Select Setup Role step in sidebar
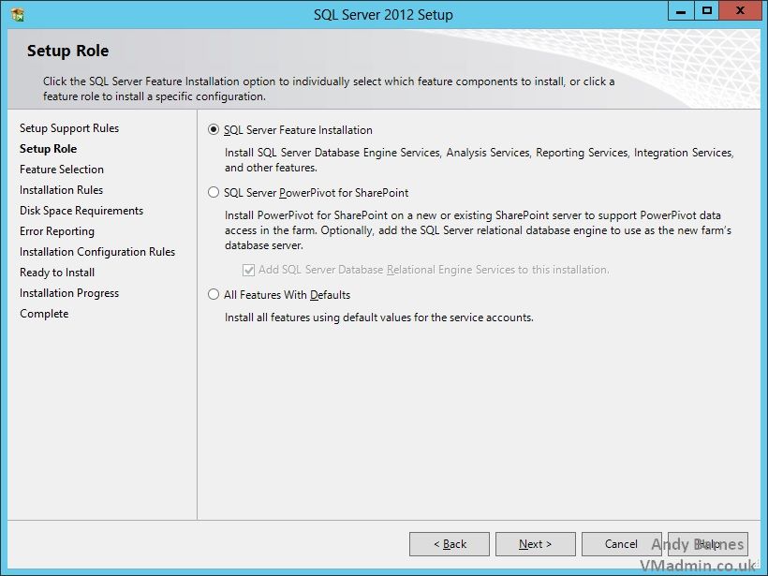Image resolution: width=768 pixels, height=576 pixels. [49, 149]
